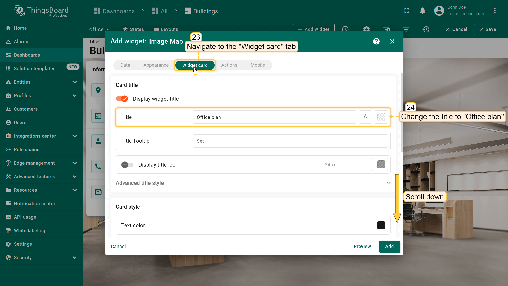
Task: Click the Preview button
Action: (x=362, y=247)
